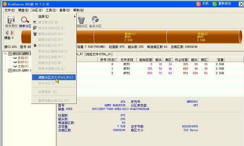Image resolution: width=244 pixels, height=146 pixels.
Task: Click the 删除分区 trash can toolbar icon
Action: 81,20
